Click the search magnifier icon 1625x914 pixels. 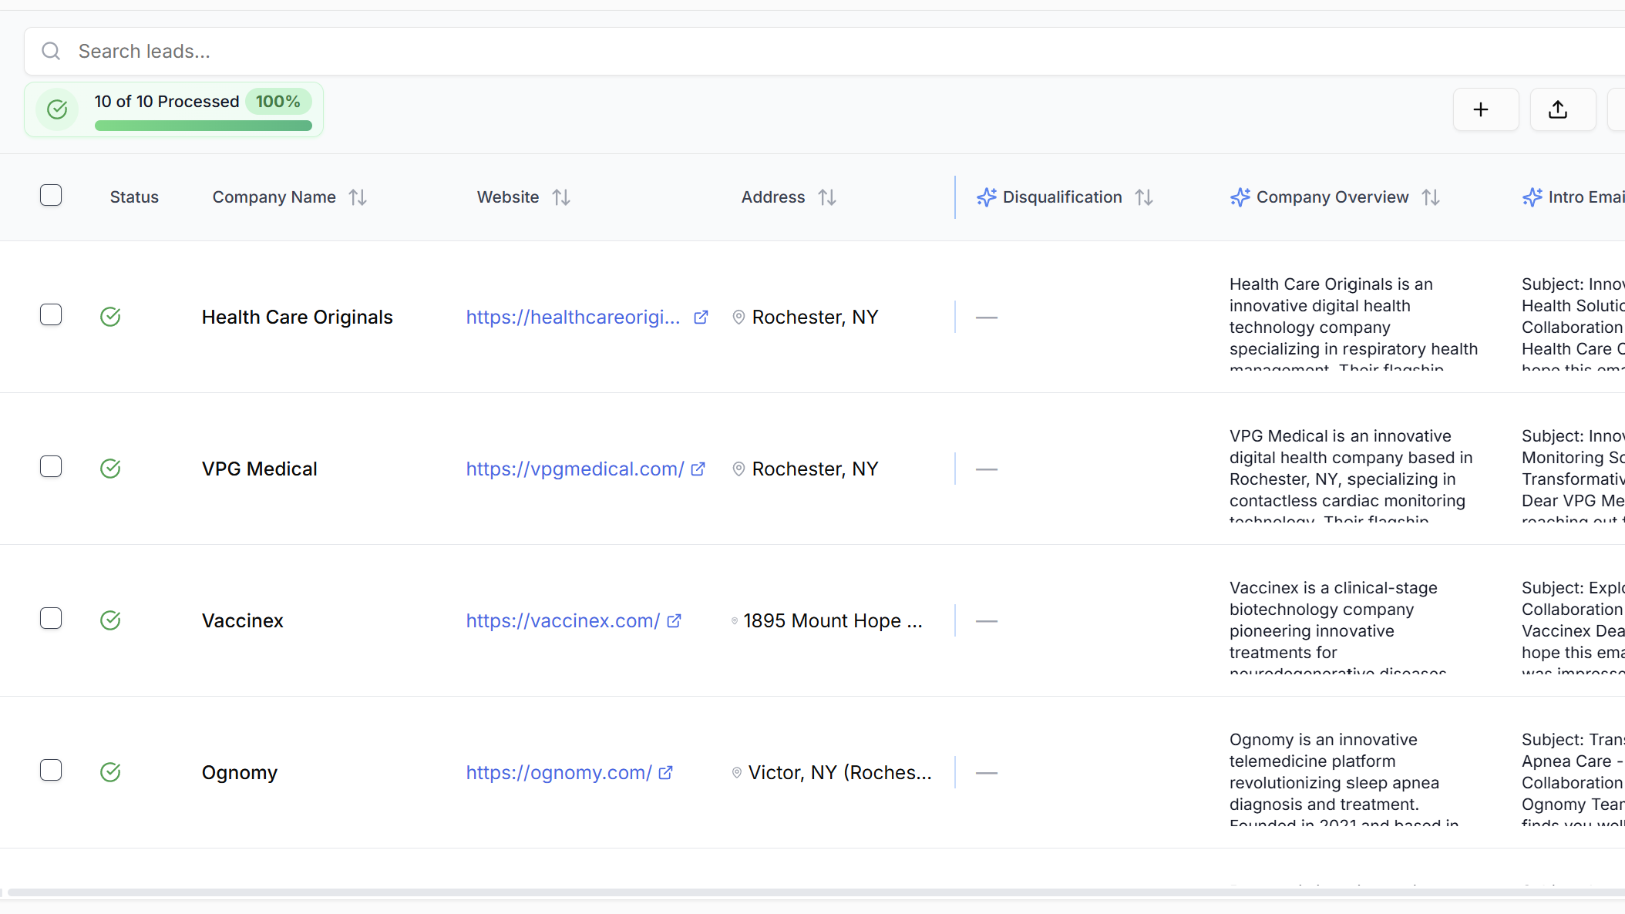click(x=51, y=51)
